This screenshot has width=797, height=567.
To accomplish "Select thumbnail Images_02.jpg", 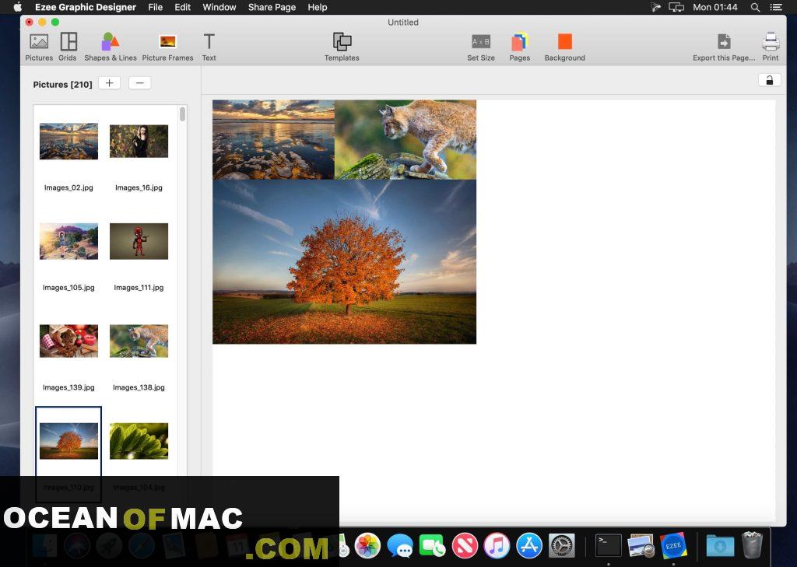I will pyautogui.click(x=68, y=142).
